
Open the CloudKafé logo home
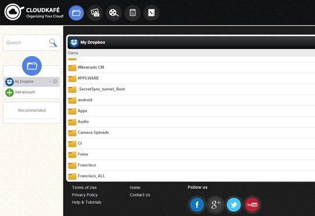coord(34,12)
